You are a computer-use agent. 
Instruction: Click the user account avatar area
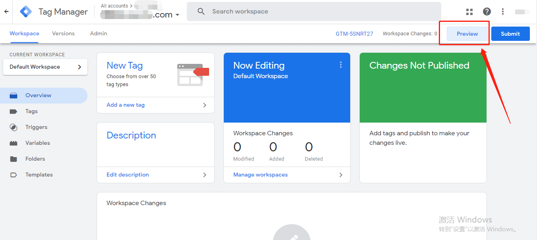coord(522,12)
